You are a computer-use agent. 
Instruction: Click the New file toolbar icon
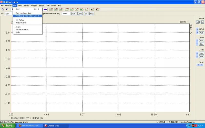click(x=3, y=9)
